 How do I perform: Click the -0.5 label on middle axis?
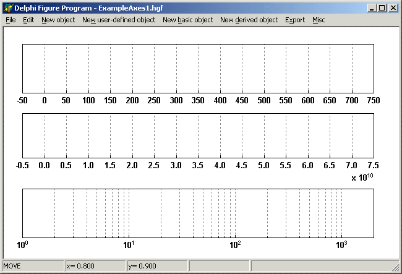[x=22, y=165]
